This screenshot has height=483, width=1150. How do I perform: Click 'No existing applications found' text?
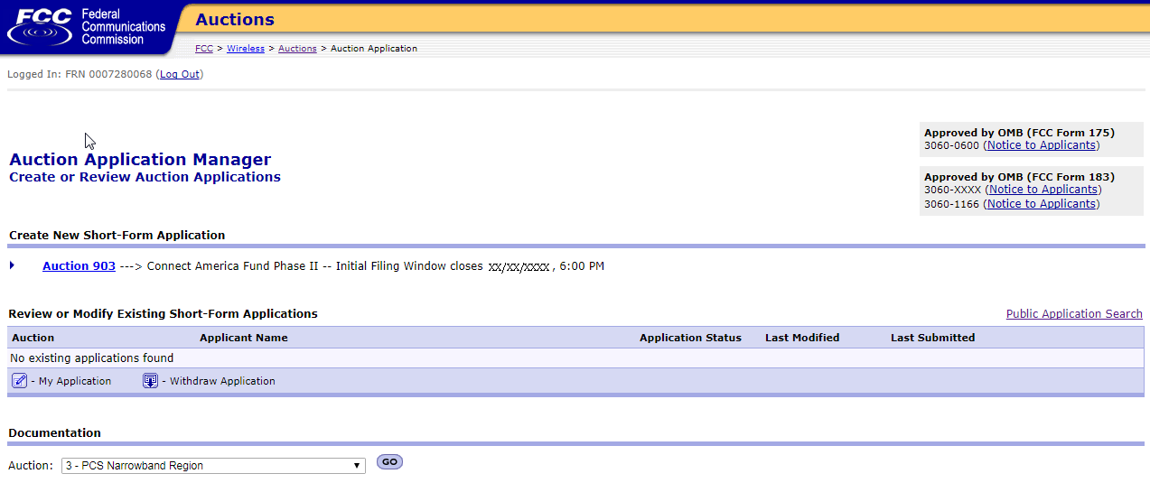click(x=91, y=358)
